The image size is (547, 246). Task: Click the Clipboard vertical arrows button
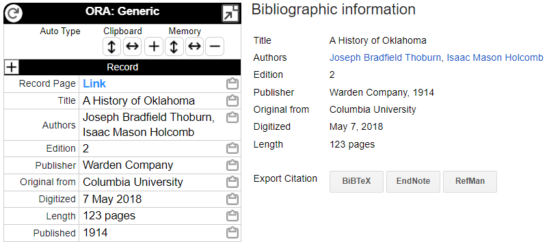111,46
